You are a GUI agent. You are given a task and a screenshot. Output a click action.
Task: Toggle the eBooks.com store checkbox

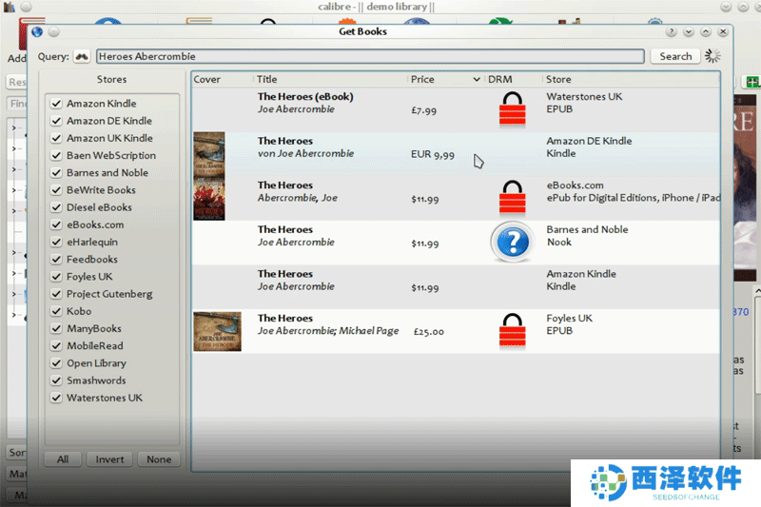click(x=56, y=224)
